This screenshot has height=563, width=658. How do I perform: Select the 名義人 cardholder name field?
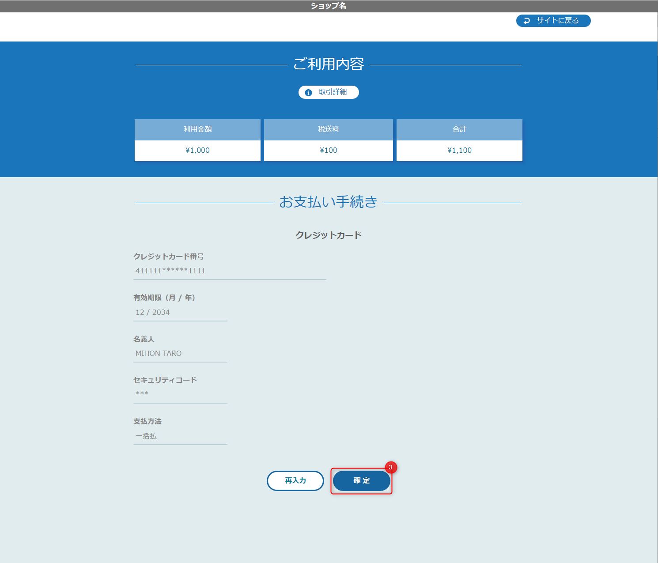coord(180,353)
